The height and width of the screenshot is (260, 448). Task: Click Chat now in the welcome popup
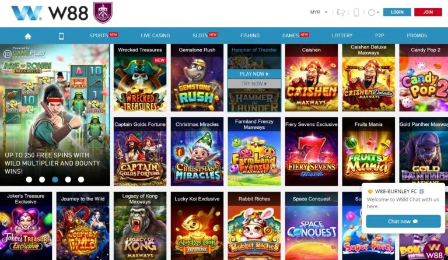pyautogui.click(x=403, y=222)
